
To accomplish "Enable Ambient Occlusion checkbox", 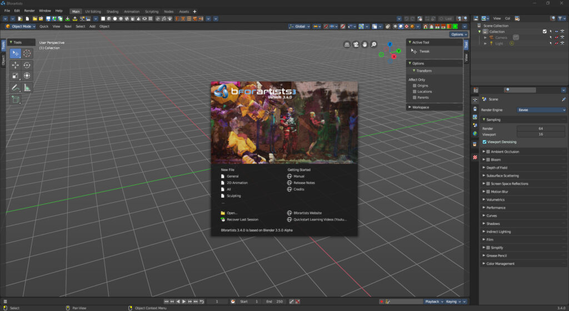I will [x=488, y=152].
